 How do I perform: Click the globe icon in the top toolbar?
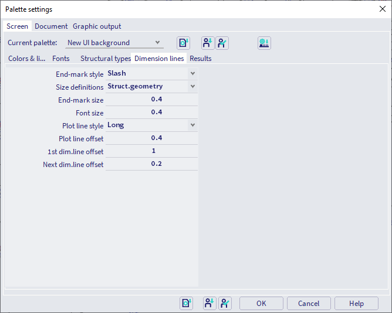click(264, 43)
